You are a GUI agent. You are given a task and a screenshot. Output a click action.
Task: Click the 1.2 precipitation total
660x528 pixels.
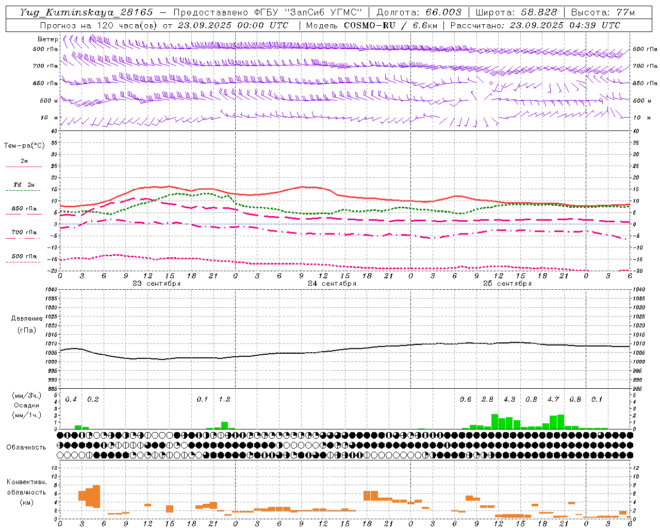(x=224, y=399)
